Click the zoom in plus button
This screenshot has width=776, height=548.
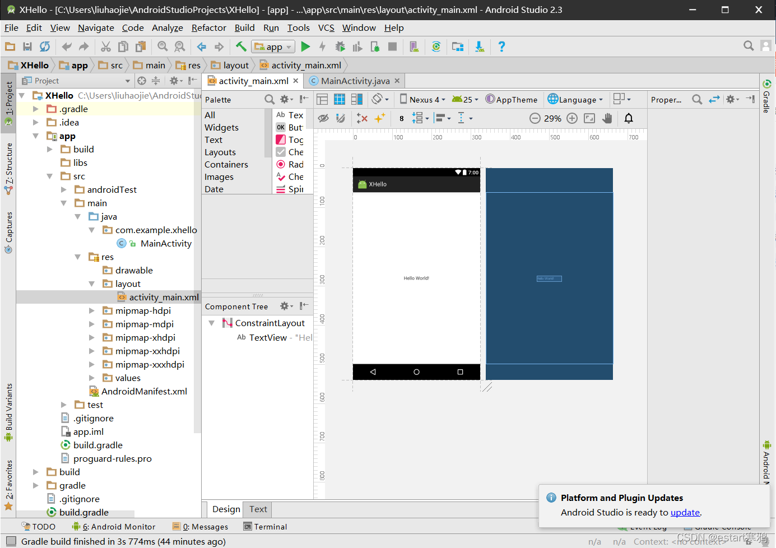click(x=571, y=118)
